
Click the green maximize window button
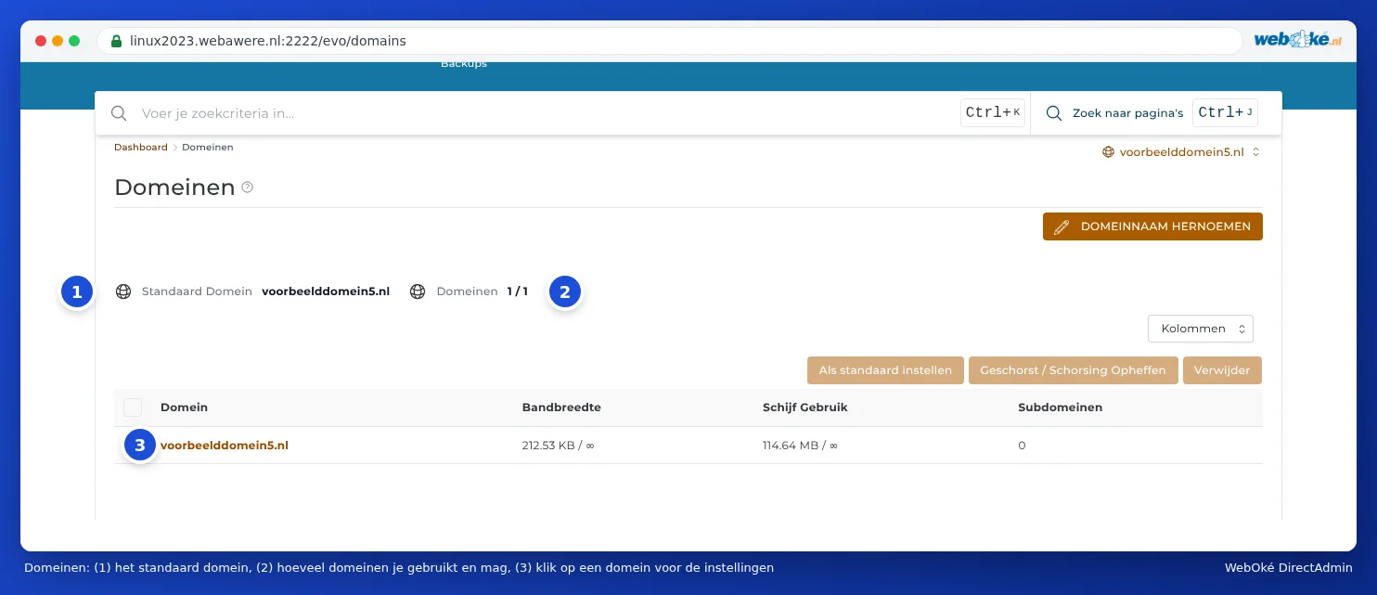[74, 41]
